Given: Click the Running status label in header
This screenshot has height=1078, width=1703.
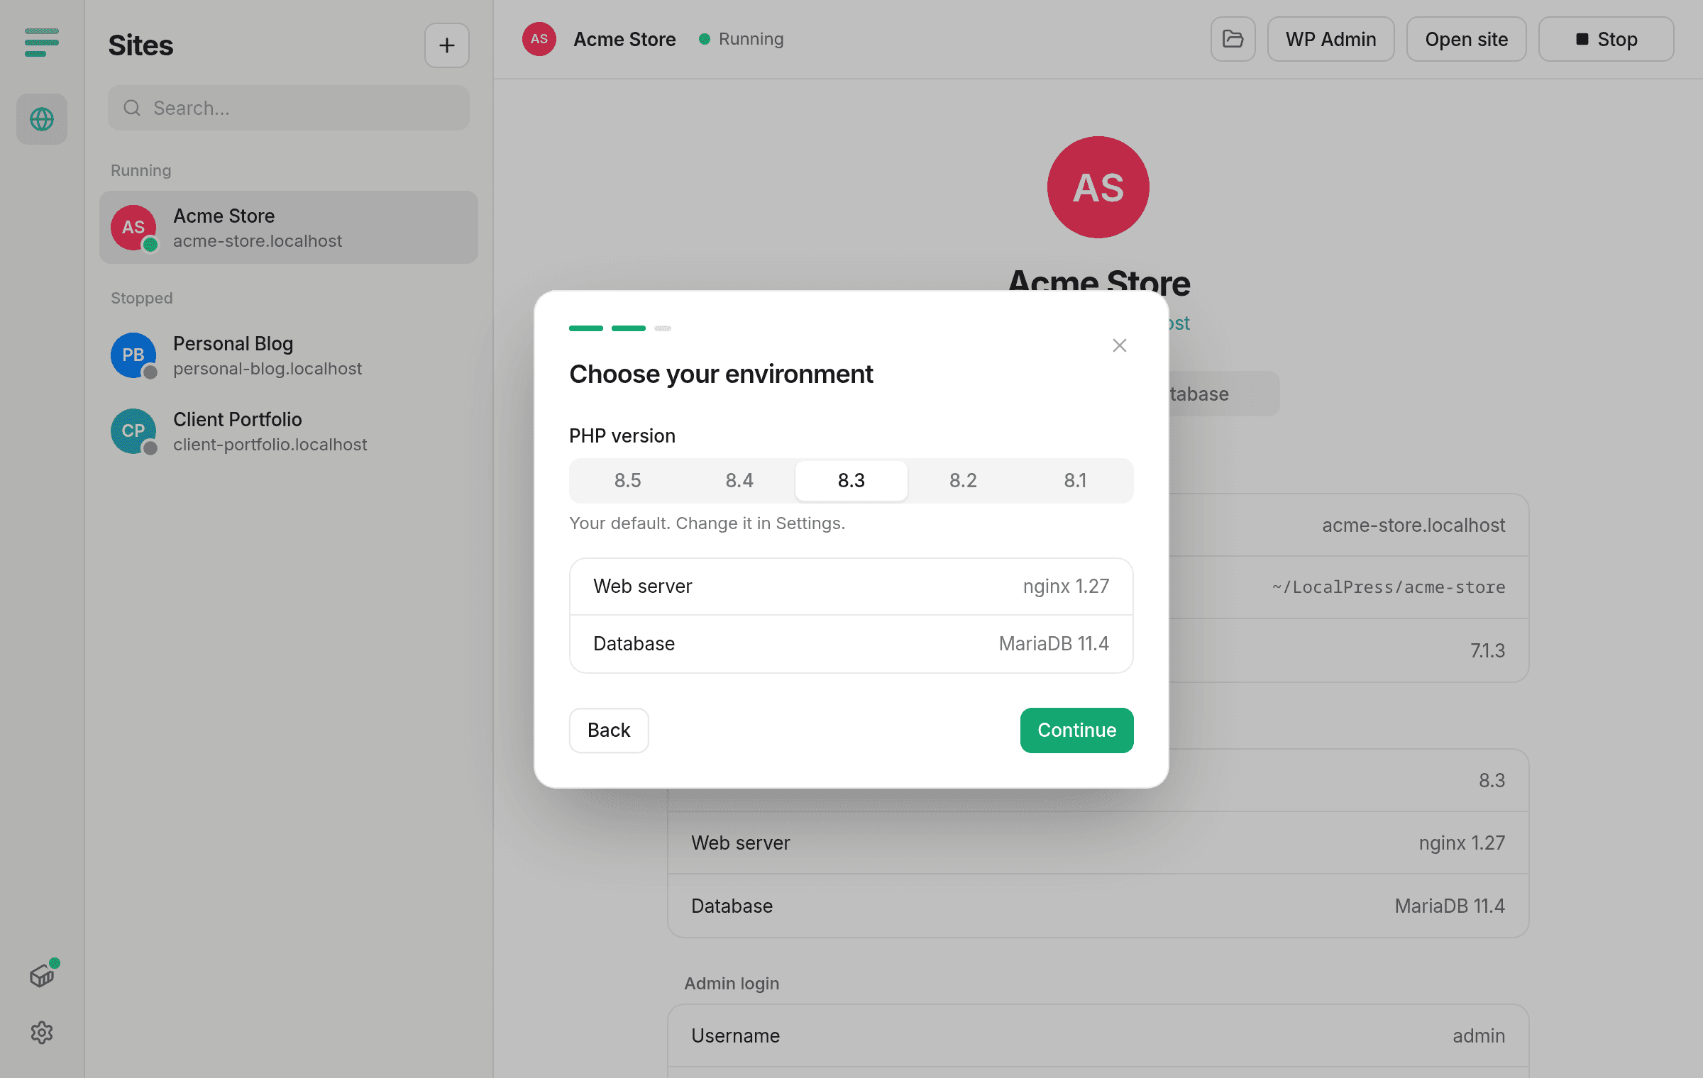Looking at the screenshot, I should point(751,39).
